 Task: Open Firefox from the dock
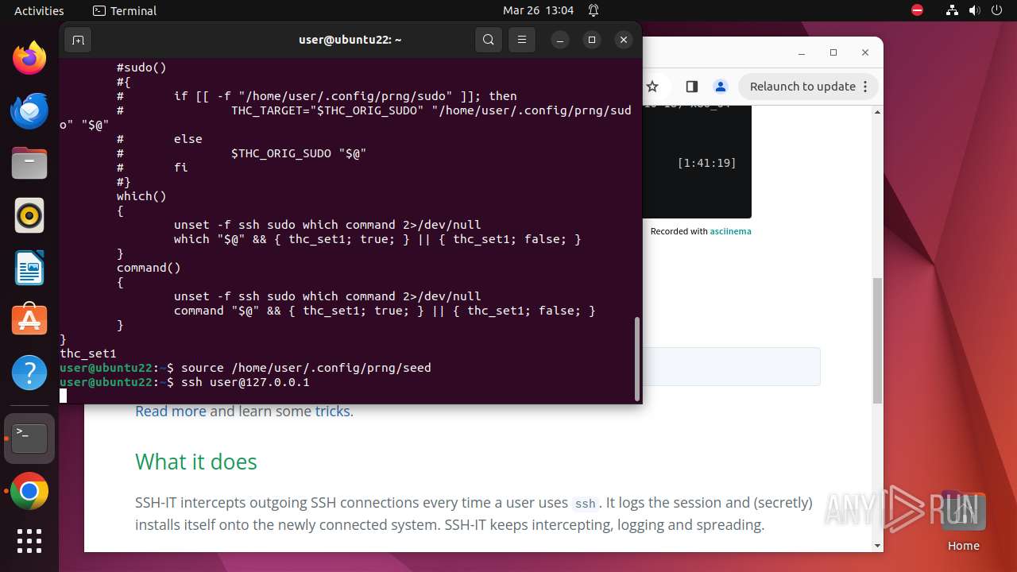[x=29, y=58]
